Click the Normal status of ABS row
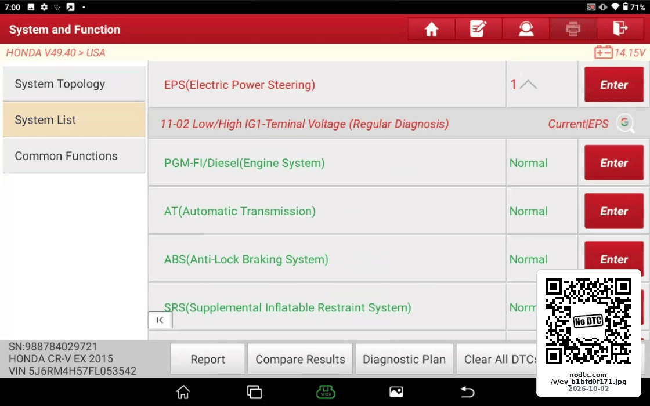Image resolution: width=650 pixels, height=406 pixels. [x=529, y=259]
